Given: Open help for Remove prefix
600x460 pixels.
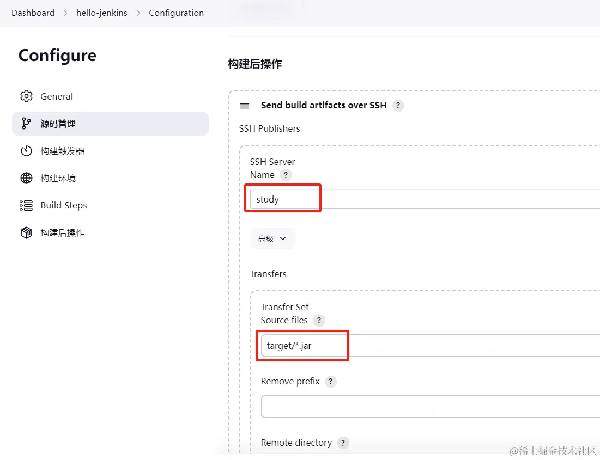Looking at the screenshot, I should click(x=331, y=382).
